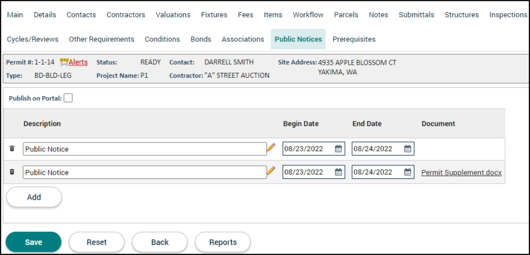Click the Description column header
Image resolution: width=530 pixels, height=255 pixels.
coord(42,124)
